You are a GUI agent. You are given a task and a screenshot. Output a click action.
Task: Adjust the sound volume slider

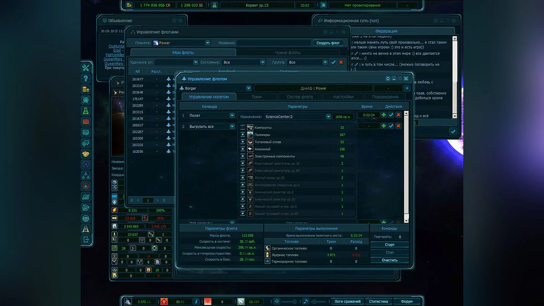[x=290, y=301]
